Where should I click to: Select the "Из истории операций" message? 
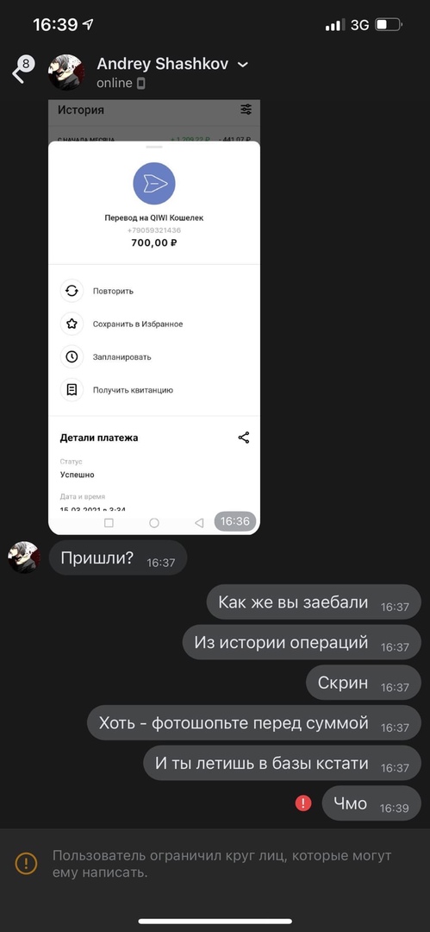click(302, 643)
